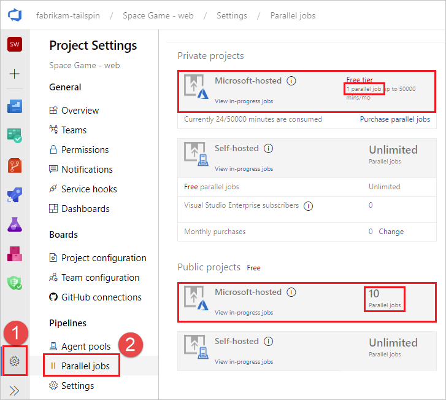Select Parallel jobs in Pipelines settings
Screen dimensions: 446x400
(x=85, y=366)
